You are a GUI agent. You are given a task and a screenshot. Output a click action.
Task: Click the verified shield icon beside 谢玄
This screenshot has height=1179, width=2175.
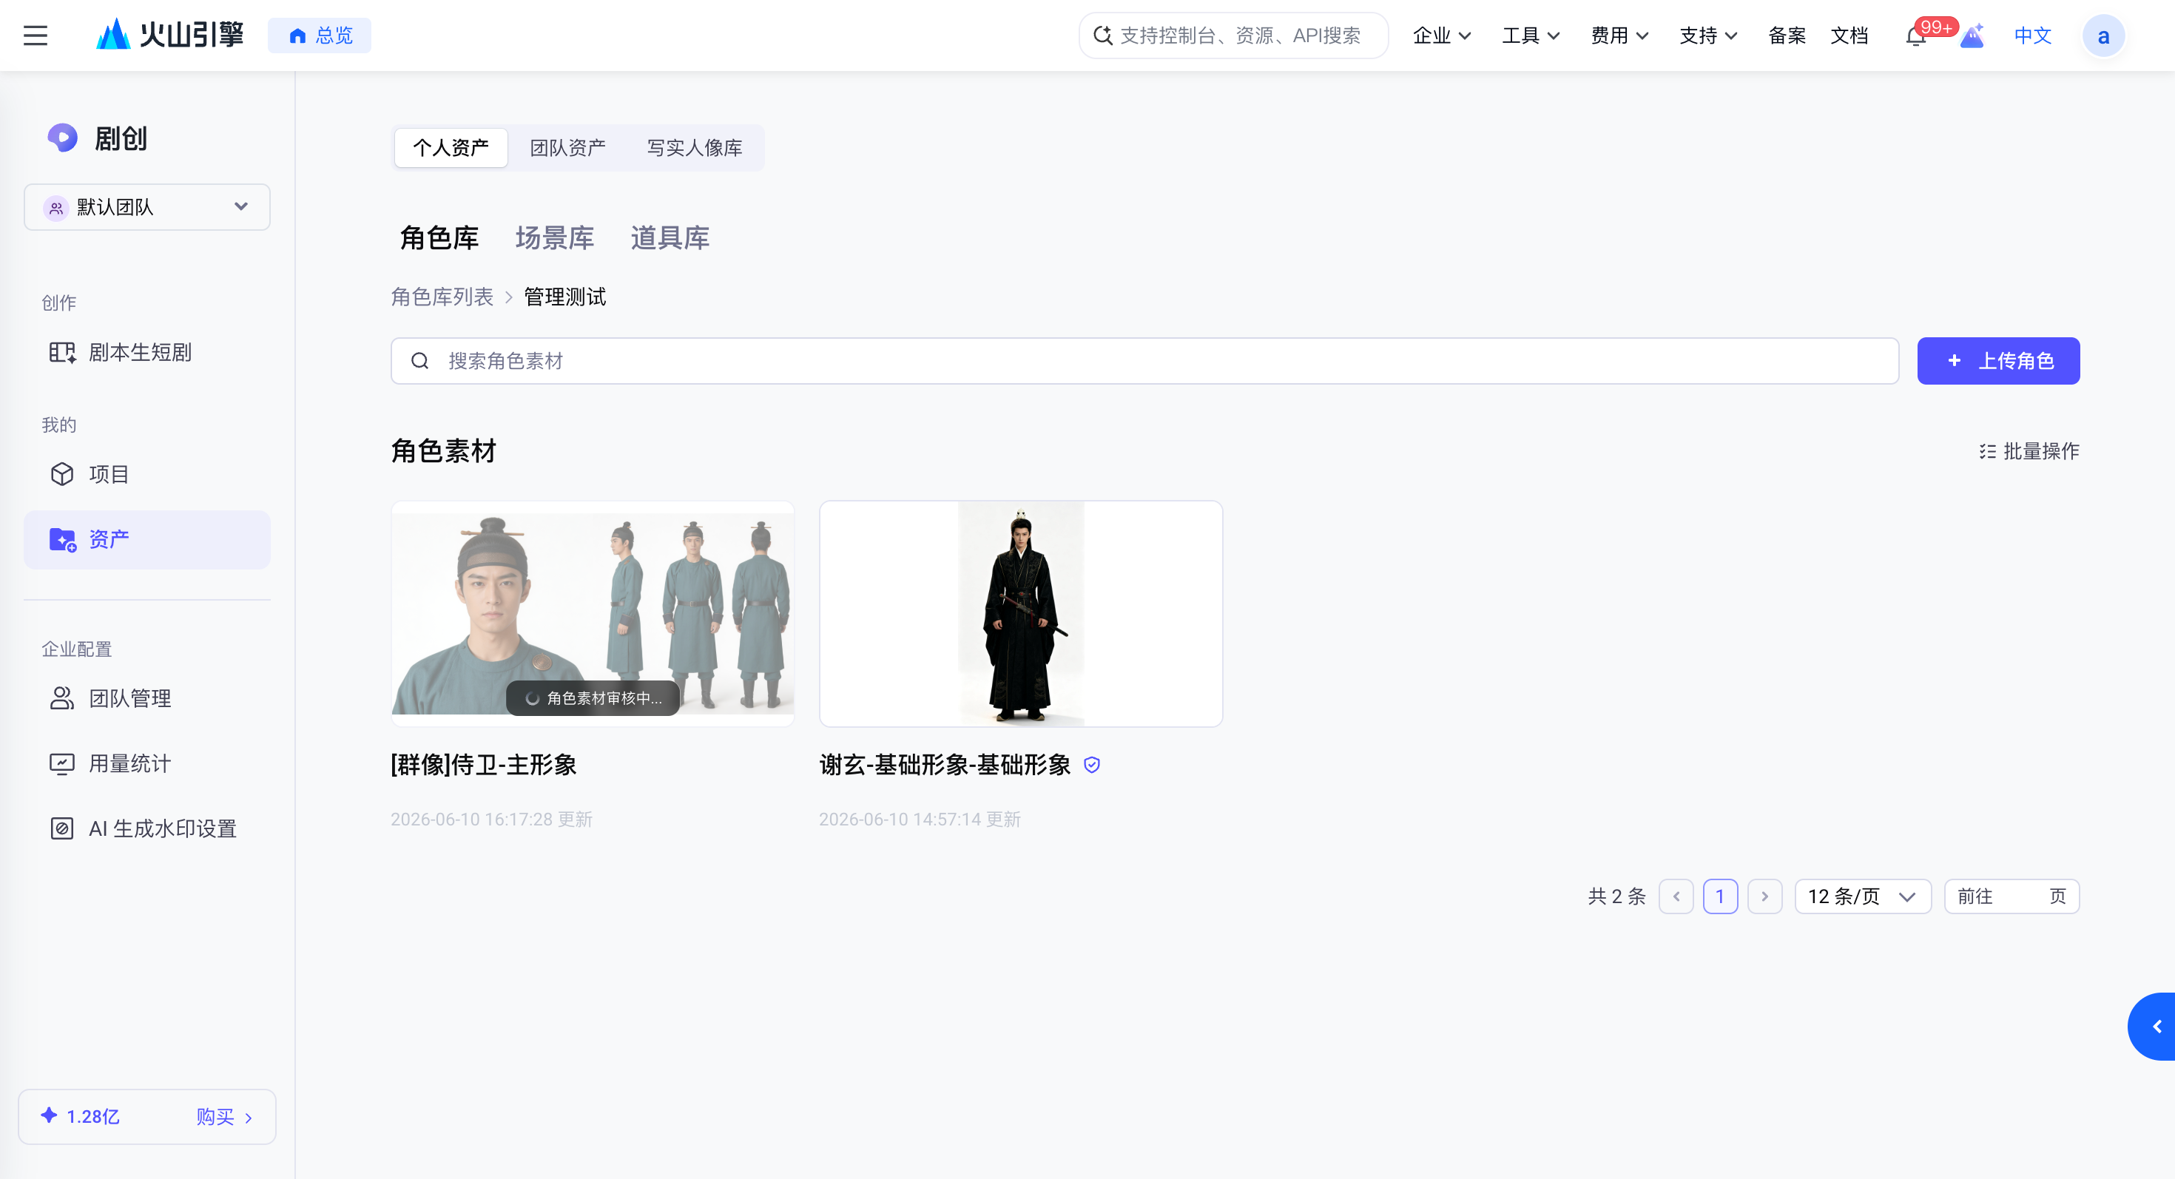pos(1092,765)
